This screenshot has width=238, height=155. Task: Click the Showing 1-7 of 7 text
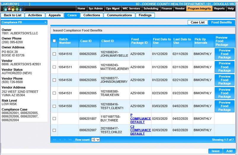click(x=223, y=140)
